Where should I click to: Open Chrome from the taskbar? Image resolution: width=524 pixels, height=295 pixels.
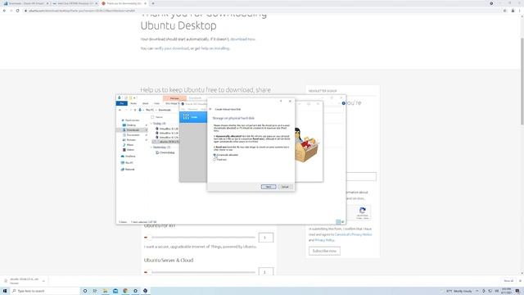(x=125, y=291)
